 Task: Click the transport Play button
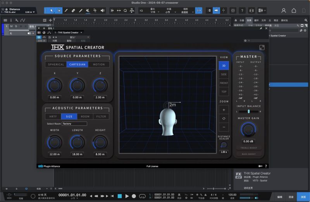[127, 196]
